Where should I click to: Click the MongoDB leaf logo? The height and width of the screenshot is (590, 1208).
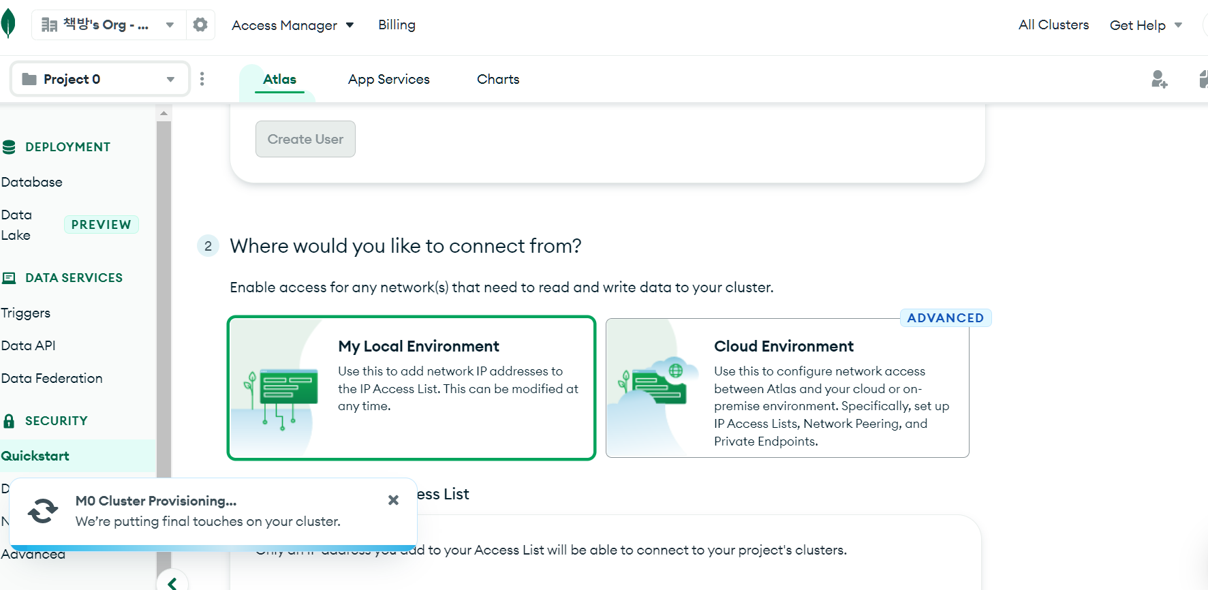[x=8, y=25]
